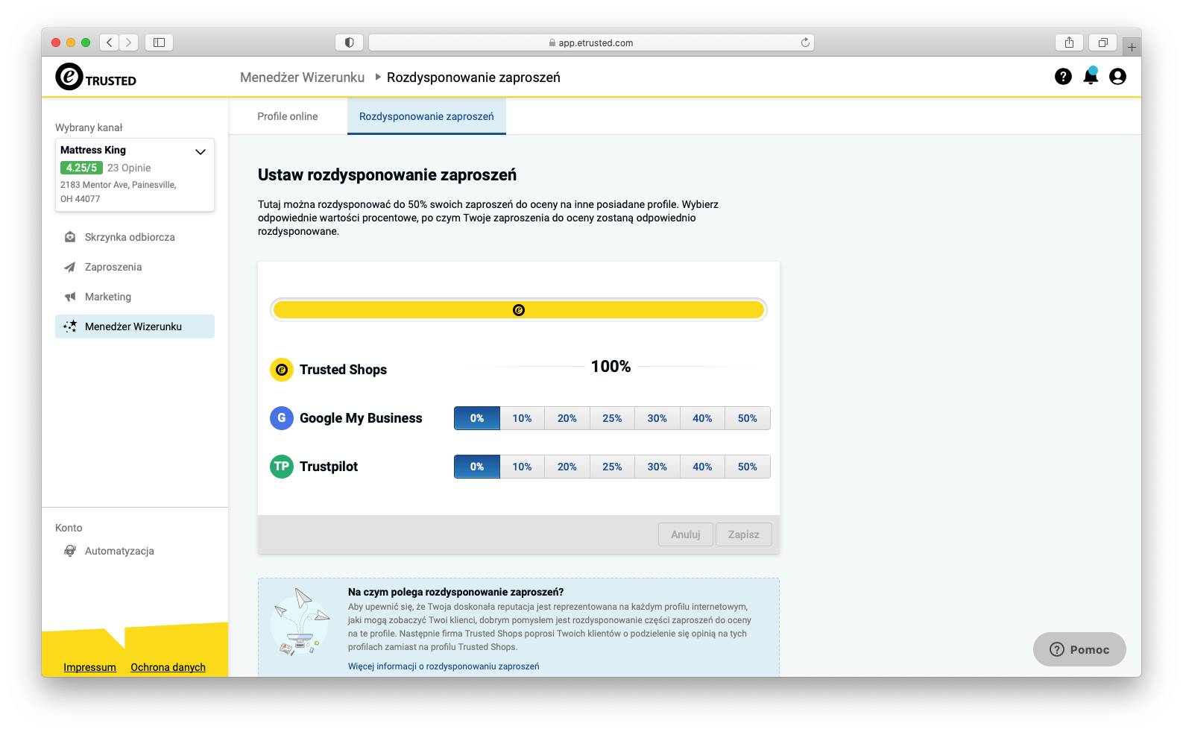The image size is (1183, 732).
Task: Click Menedżer Wizerunku breadcrumb
Action: coord(303,78)
